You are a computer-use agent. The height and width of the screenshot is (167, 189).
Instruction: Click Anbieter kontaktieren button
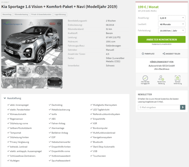point(162,39)
